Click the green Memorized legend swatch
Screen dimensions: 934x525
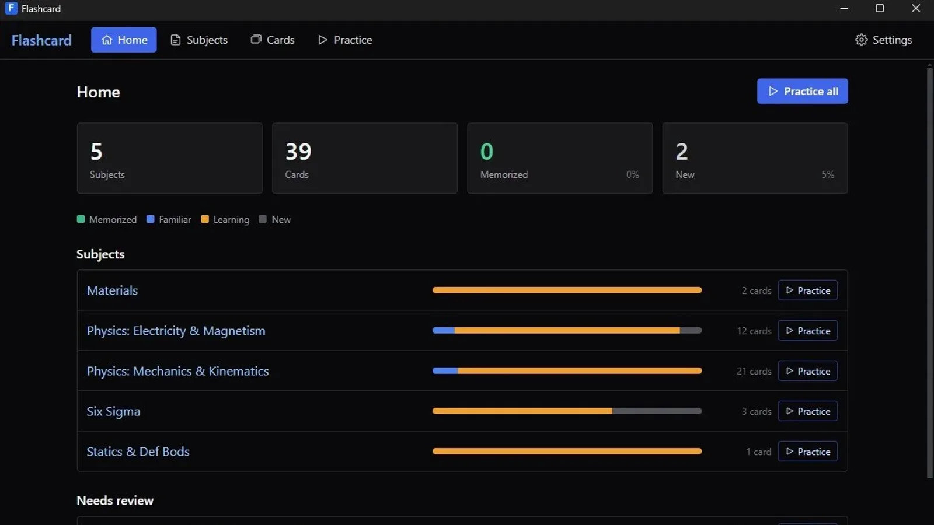pos(81,219)
